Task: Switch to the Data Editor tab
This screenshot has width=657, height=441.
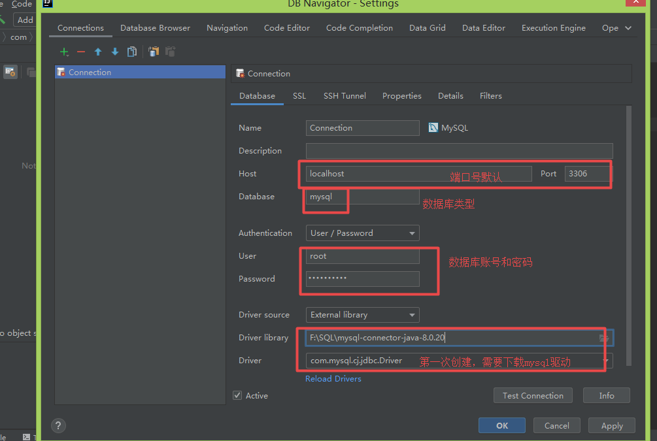Action: 484,28
